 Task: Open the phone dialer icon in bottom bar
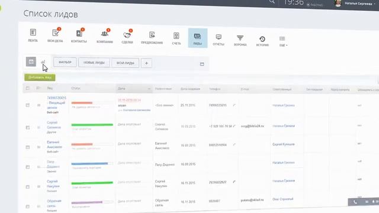click(355, 202)
